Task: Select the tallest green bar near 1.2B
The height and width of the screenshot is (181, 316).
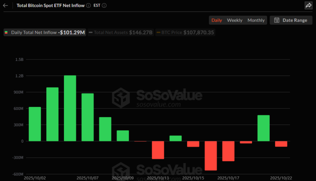Action: click(70, 108)
